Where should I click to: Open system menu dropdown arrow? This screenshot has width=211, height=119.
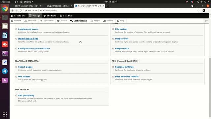208,2
